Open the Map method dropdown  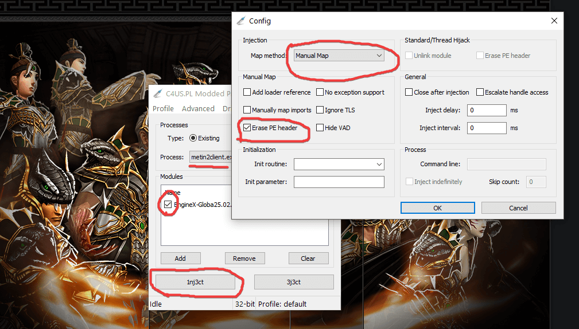click(339, 56)
